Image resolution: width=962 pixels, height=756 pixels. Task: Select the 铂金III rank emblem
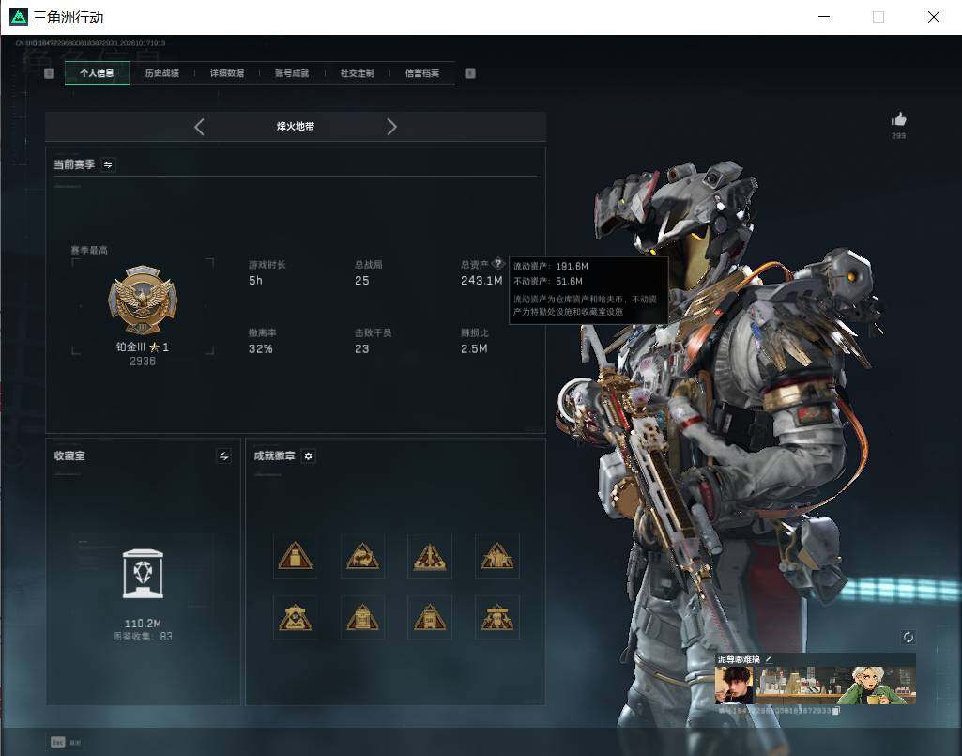[143, 301]
